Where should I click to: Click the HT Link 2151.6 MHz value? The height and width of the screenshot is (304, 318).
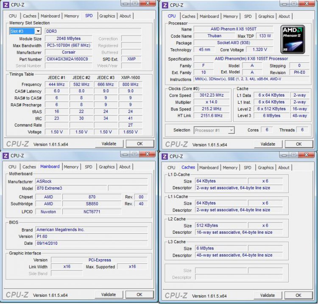pos(212,116)
